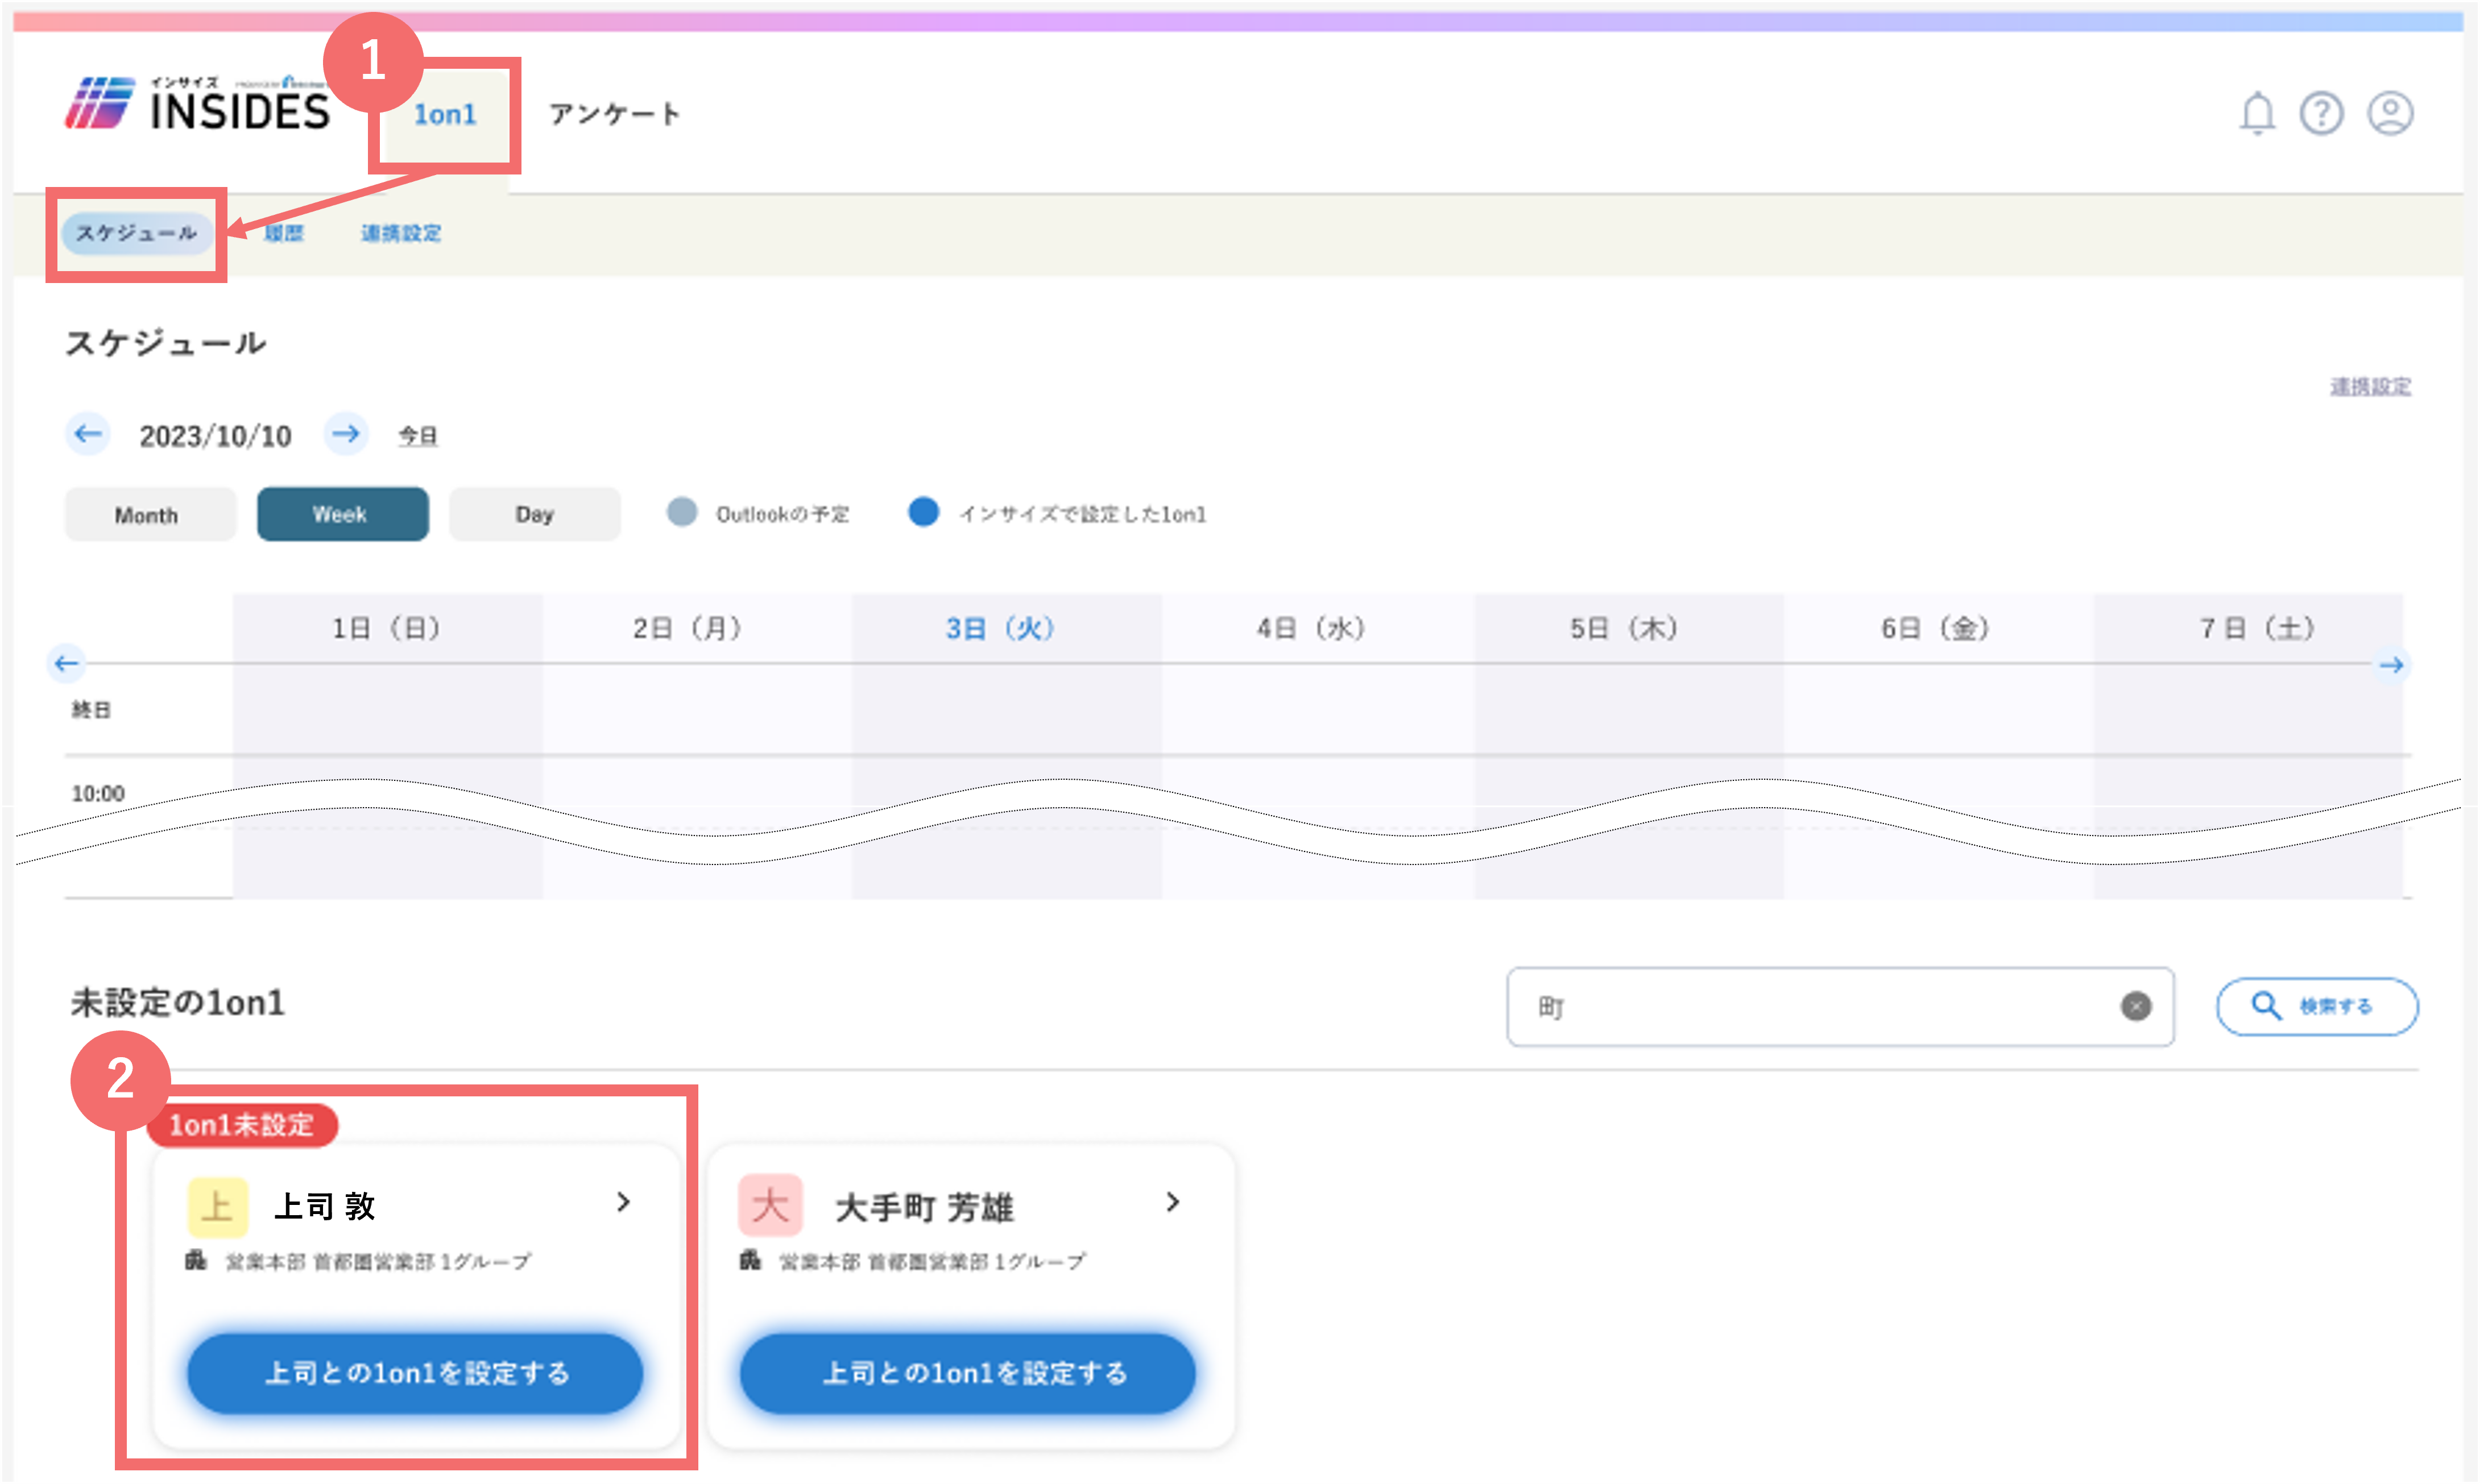
Task: Click the department text under 上司 敦
Action: tap(378, 1262)
